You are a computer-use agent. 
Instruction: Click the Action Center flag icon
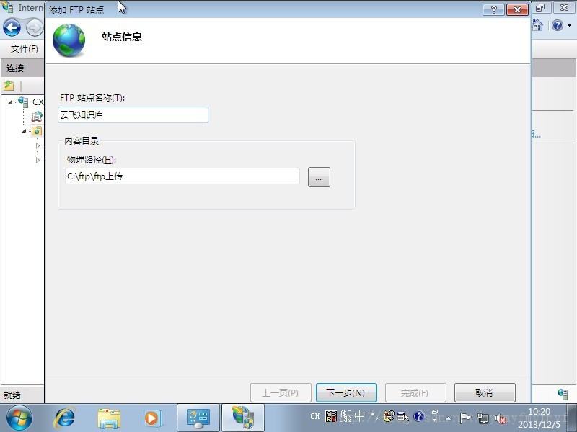coord(464,416)
